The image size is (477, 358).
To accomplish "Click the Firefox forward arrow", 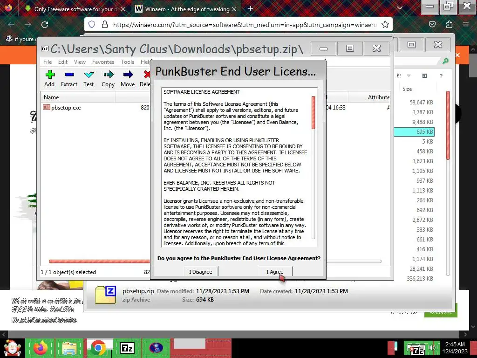I will 28,25.
